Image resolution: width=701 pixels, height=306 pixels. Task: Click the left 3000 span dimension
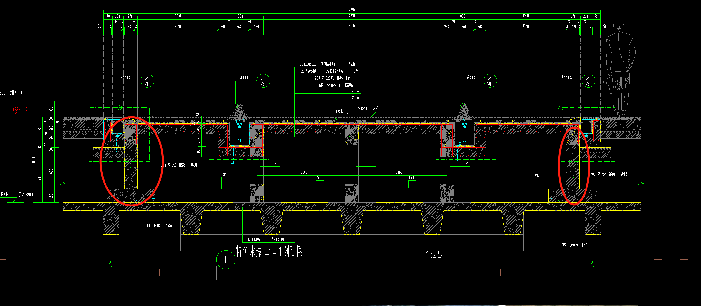click(x=304, y=172)
